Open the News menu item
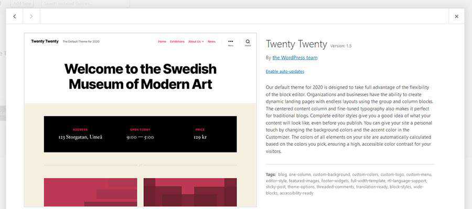 (x=211, y=41)
